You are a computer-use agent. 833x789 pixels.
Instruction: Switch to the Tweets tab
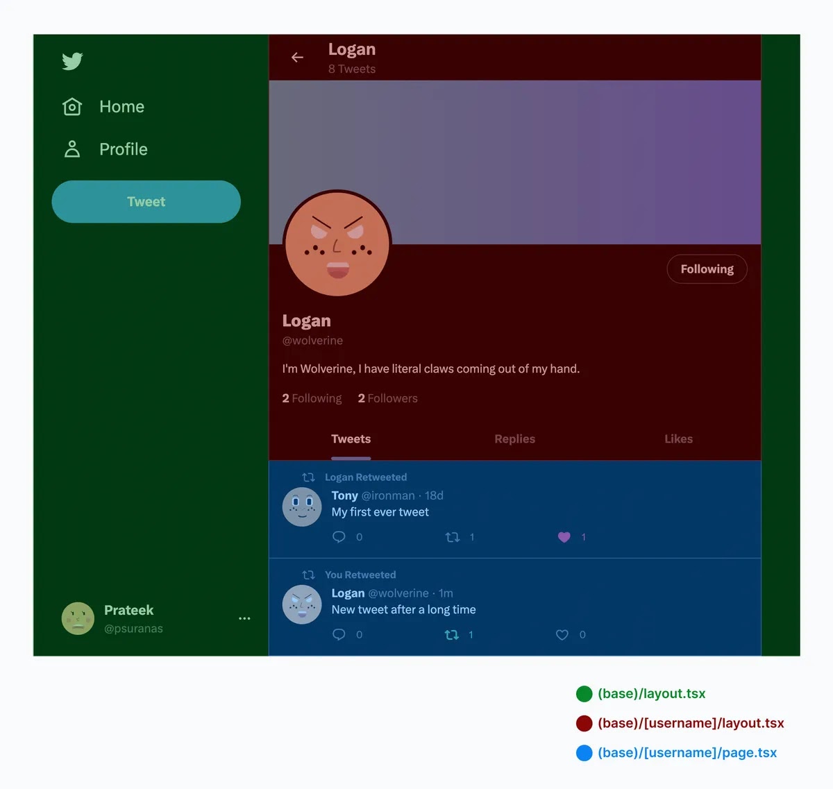(x=351, y=439)
